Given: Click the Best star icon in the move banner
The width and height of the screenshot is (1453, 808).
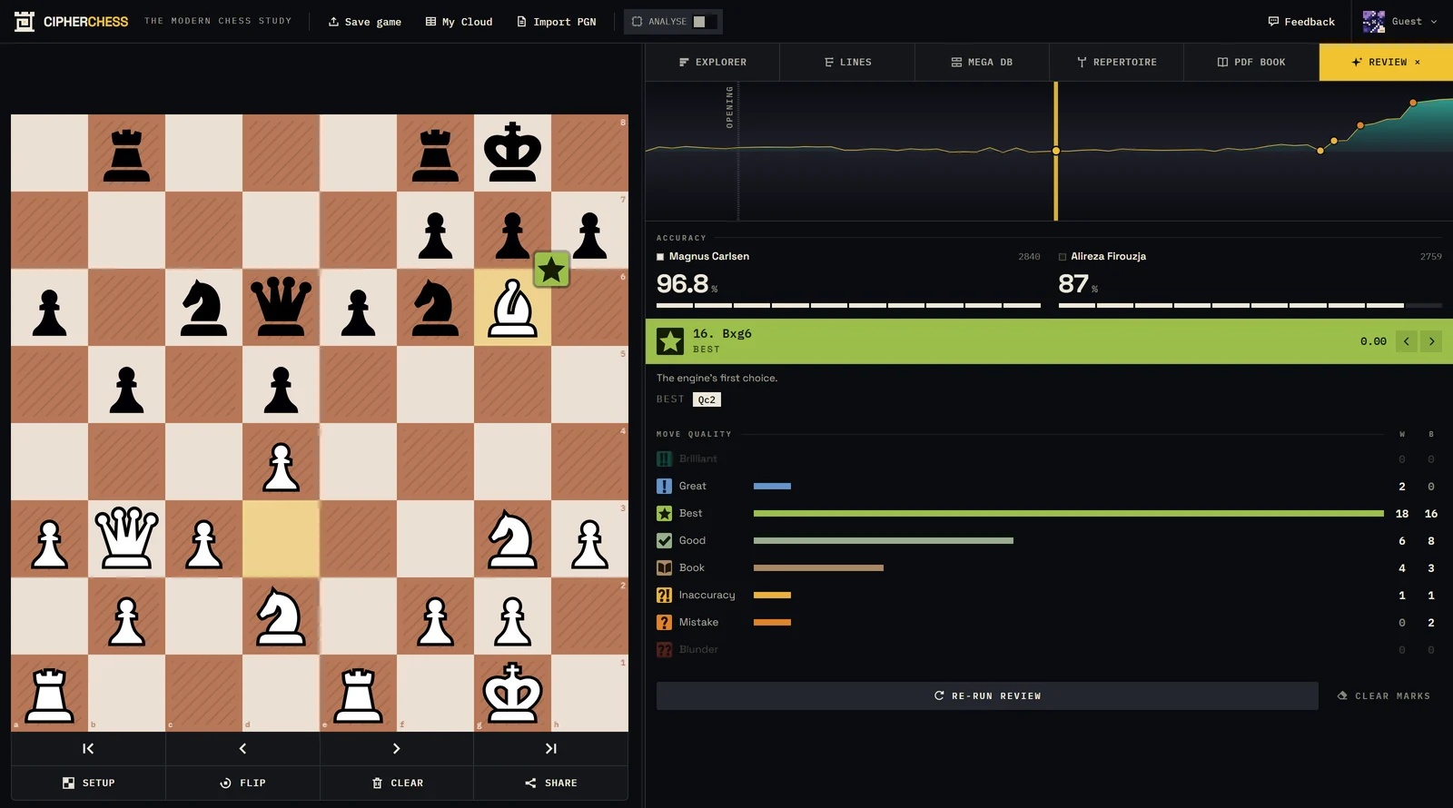Looking at the screenshot, I should point(670,341).
